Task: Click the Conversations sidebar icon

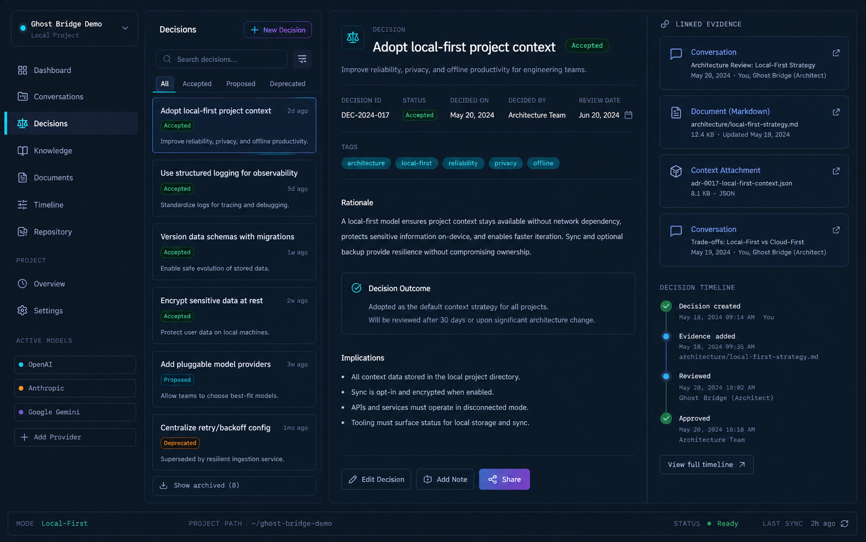Action: [22, 97]
